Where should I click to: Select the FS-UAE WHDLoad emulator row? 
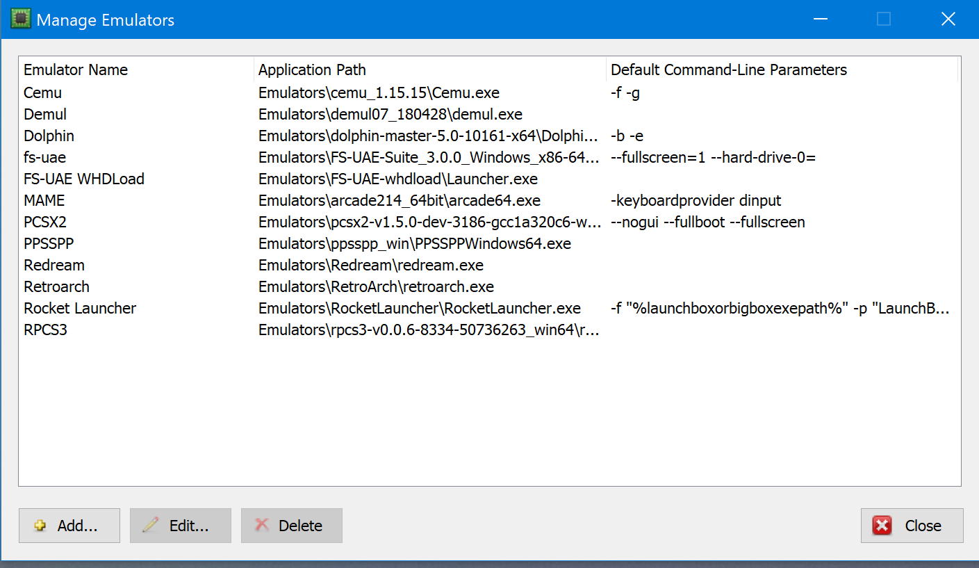[489, 179]
